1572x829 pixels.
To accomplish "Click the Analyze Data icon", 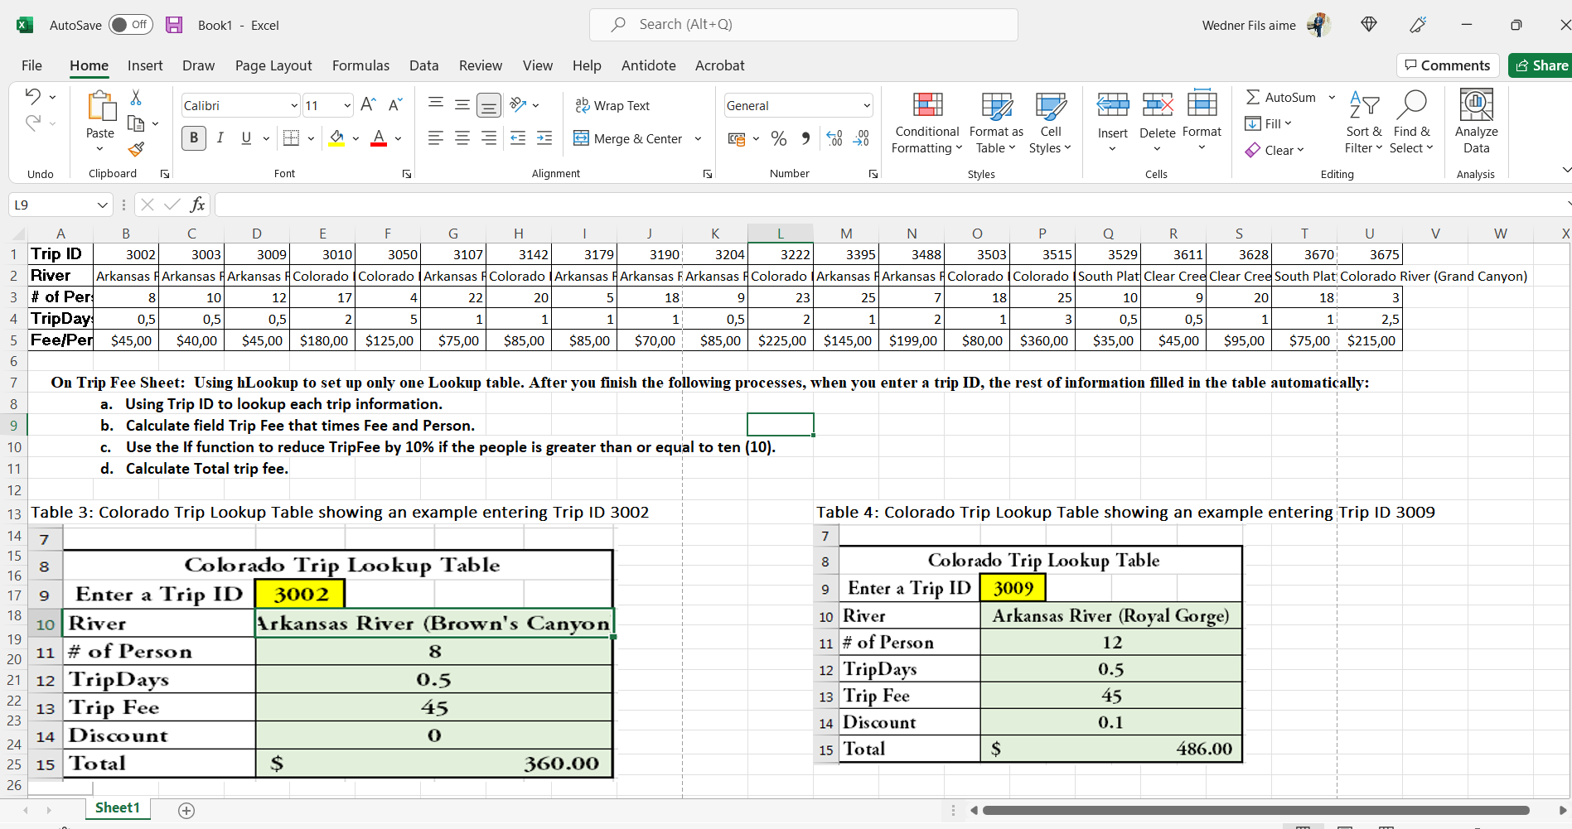I will (1475, 123).
